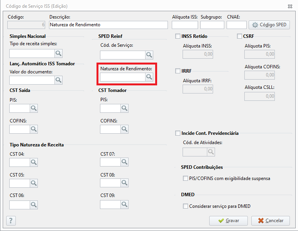Click the Alíquota IRRF value field
This screenshot has width=298, height=231.
[198, 89]
